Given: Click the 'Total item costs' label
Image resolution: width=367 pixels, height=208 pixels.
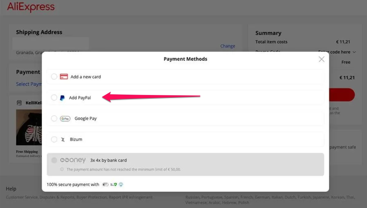Looking at the screenshot, I should [271, 42].
